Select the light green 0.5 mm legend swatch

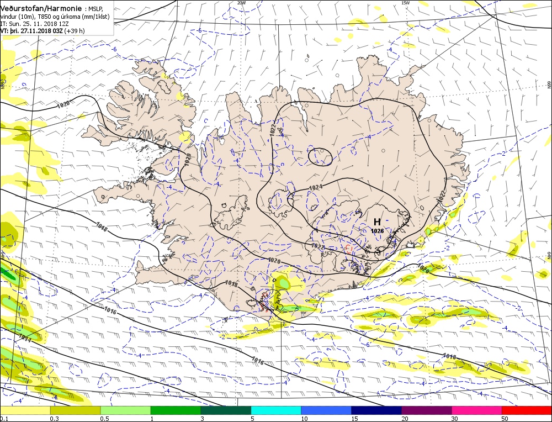click(x=126, y=410)
